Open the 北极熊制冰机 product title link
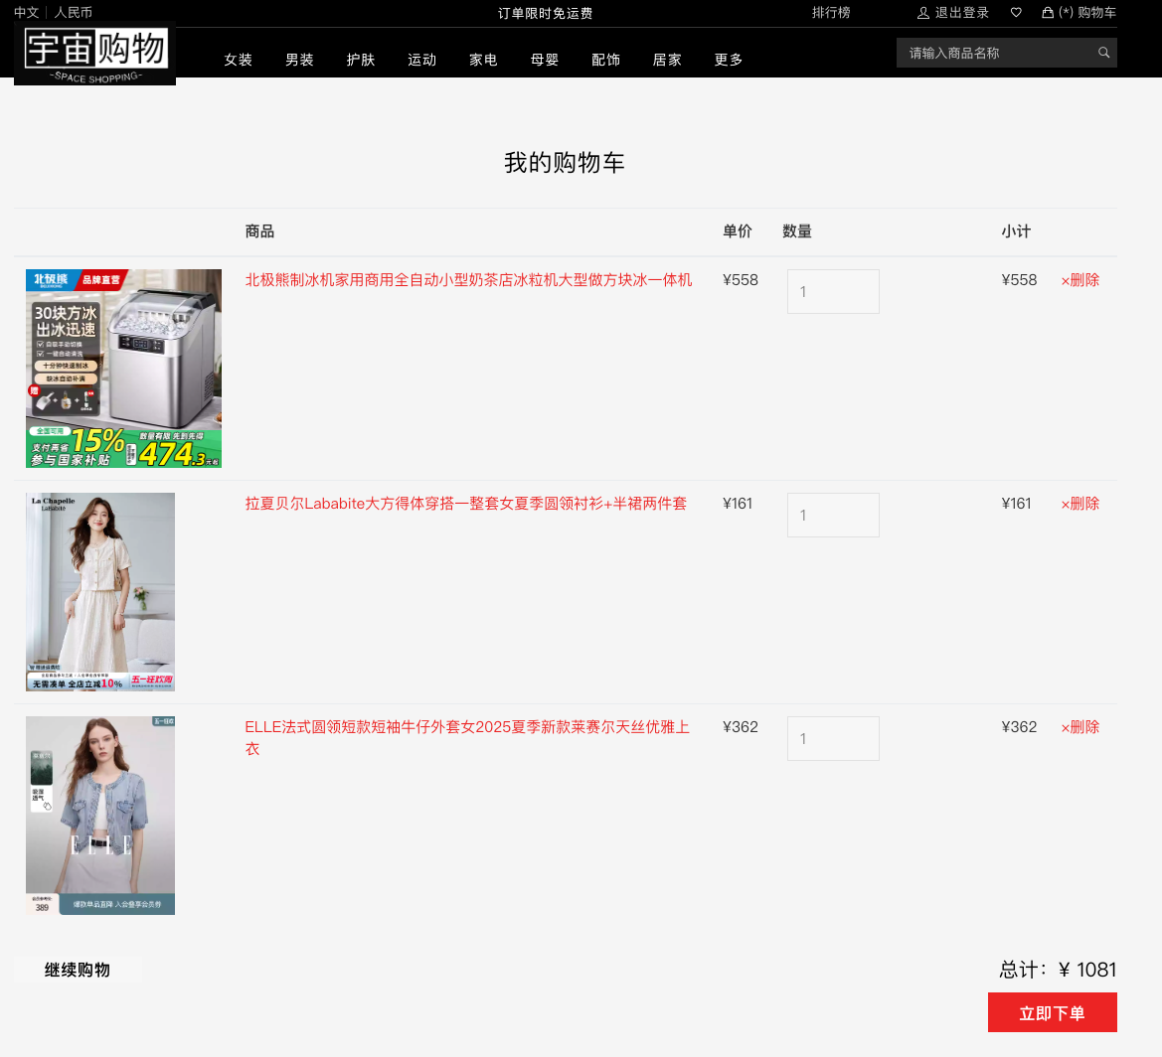The height and width of the screenshot is (1057, 1162). click(468, 280)
